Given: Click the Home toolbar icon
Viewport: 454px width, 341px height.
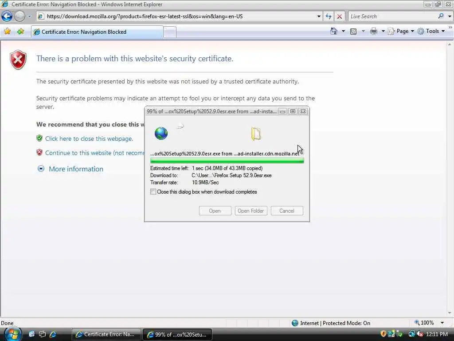Looking at the screenshot, I should [x=334, y=31].
